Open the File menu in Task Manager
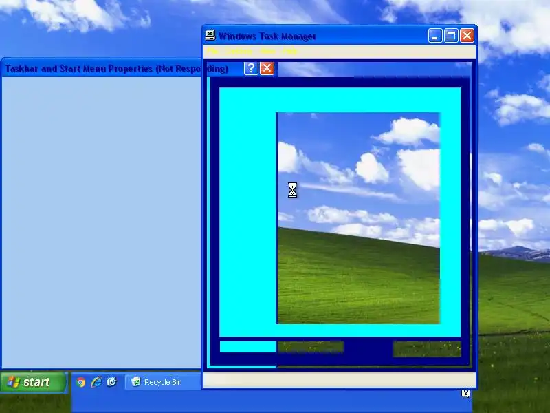Viewport: 550px width, 413px height. pos(212,51)
